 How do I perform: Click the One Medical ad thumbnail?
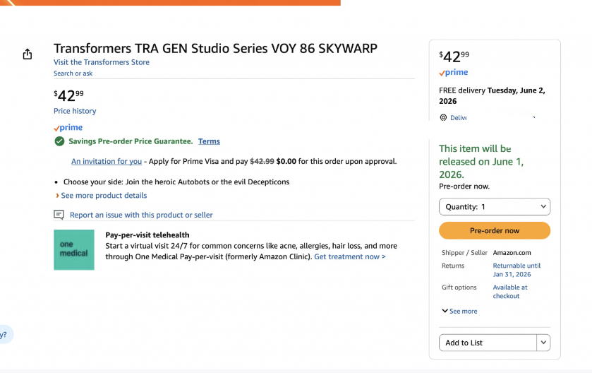[74, 249]
